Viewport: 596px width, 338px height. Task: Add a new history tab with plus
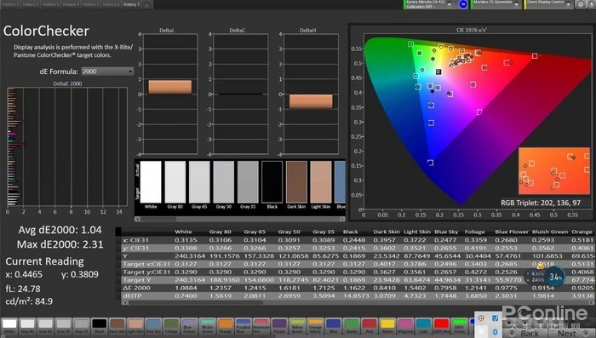[146, 4]
